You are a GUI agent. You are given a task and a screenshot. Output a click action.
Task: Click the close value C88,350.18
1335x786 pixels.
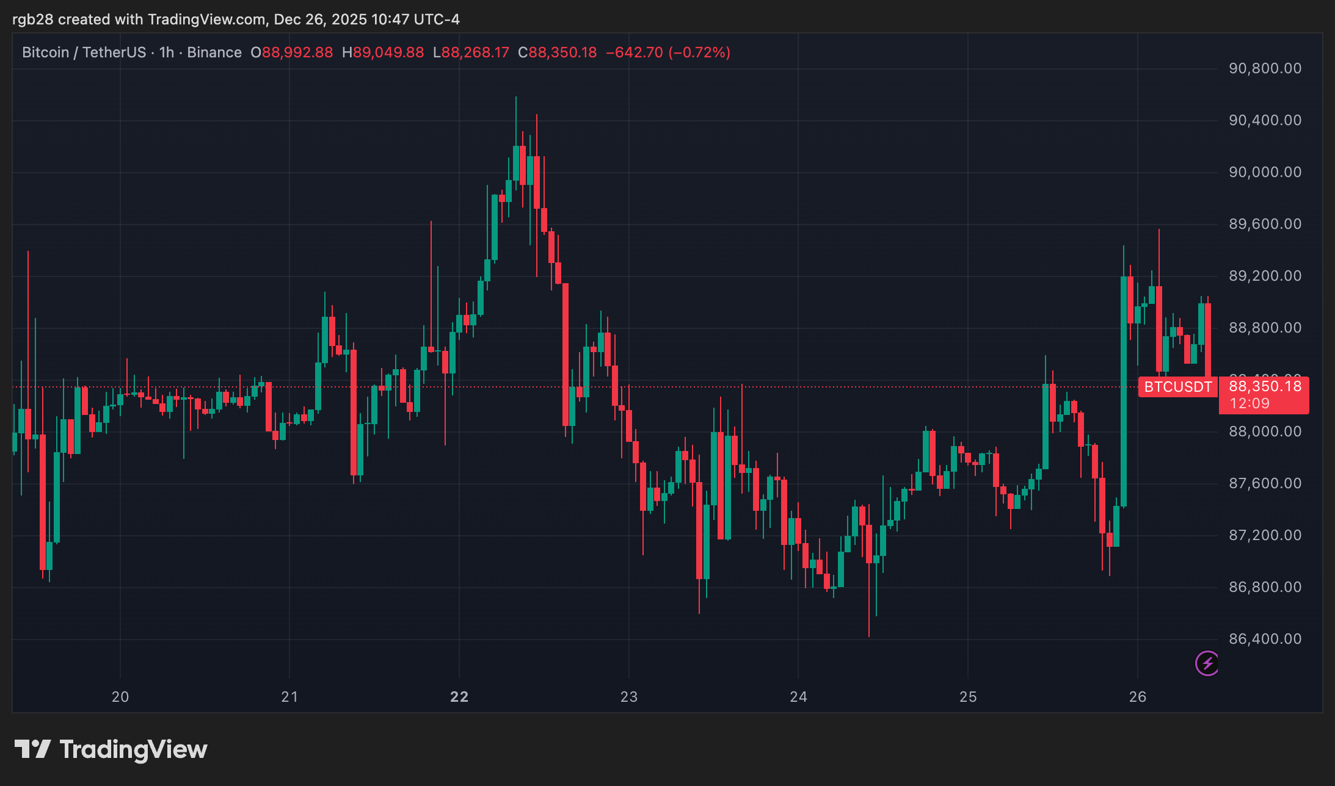pyautogui.click(x=557, y=52)
